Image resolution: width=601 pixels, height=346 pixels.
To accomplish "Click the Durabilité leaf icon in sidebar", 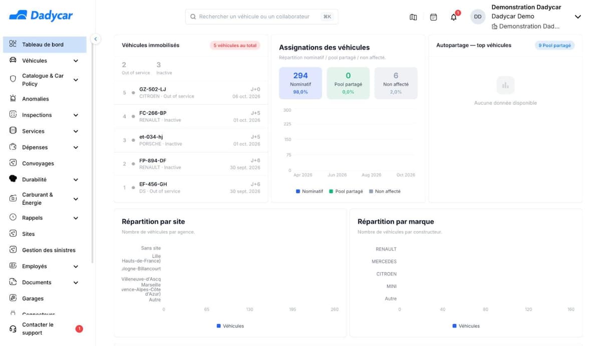I will click(x=13, y=179).
